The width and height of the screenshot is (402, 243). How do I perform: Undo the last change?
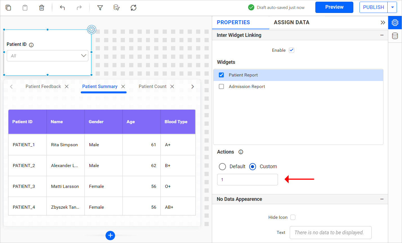click(62, 8)
